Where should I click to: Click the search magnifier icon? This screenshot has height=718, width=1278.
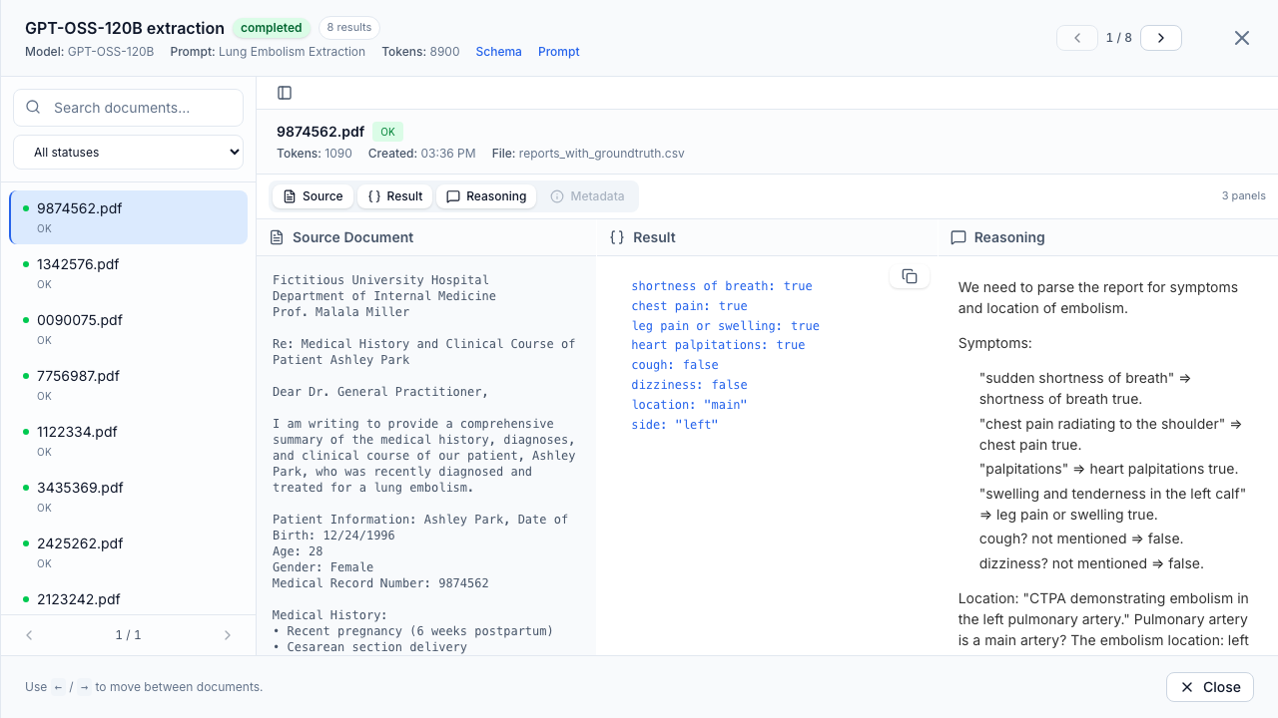pos(34,108)
